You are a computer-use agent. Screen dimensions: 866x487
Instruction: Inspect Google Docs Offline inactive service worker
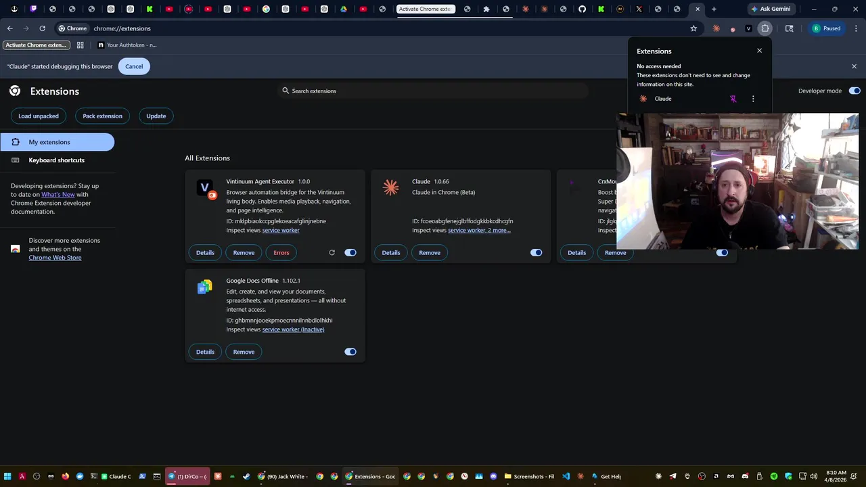pos(293,329)
